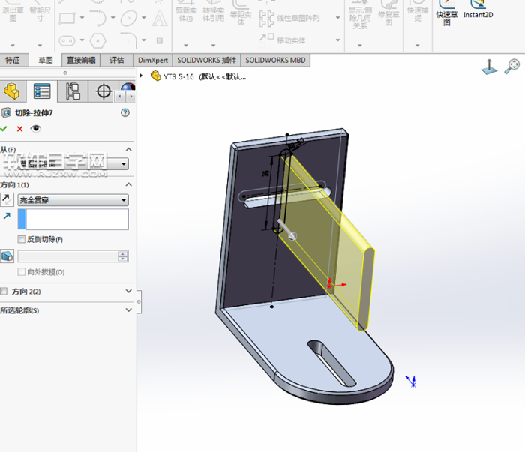Enable the 方向 2 checkbox

click(4, 292)
